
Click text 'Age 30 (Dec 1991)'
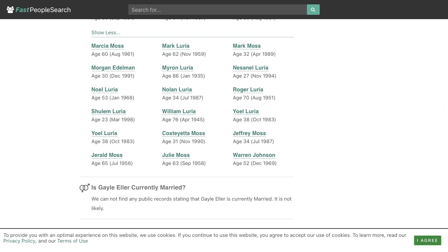click(x=113, y=76)
